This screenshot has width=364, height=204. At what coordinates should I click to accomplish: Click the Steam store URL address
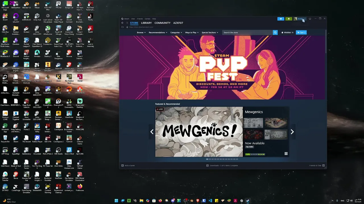[x=141, y=27]
